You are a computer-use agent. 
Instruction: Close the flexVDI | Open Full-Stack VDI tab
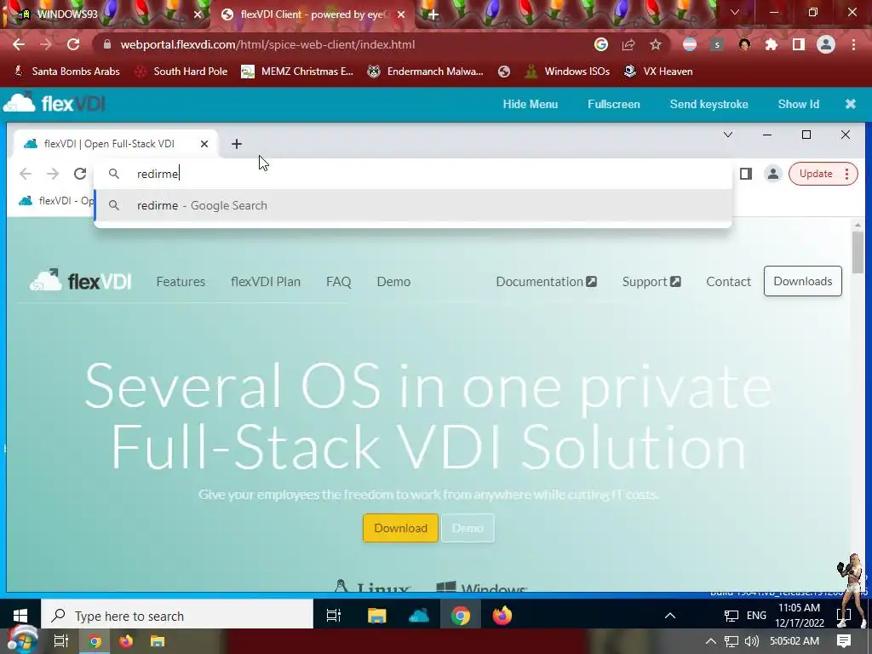pos(204,144)
